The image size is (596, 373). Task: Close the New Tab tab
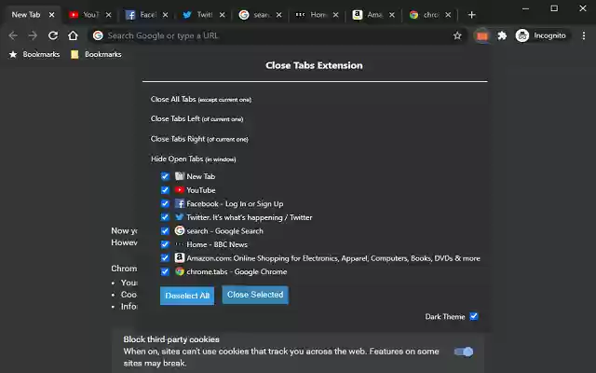[52, 15]
